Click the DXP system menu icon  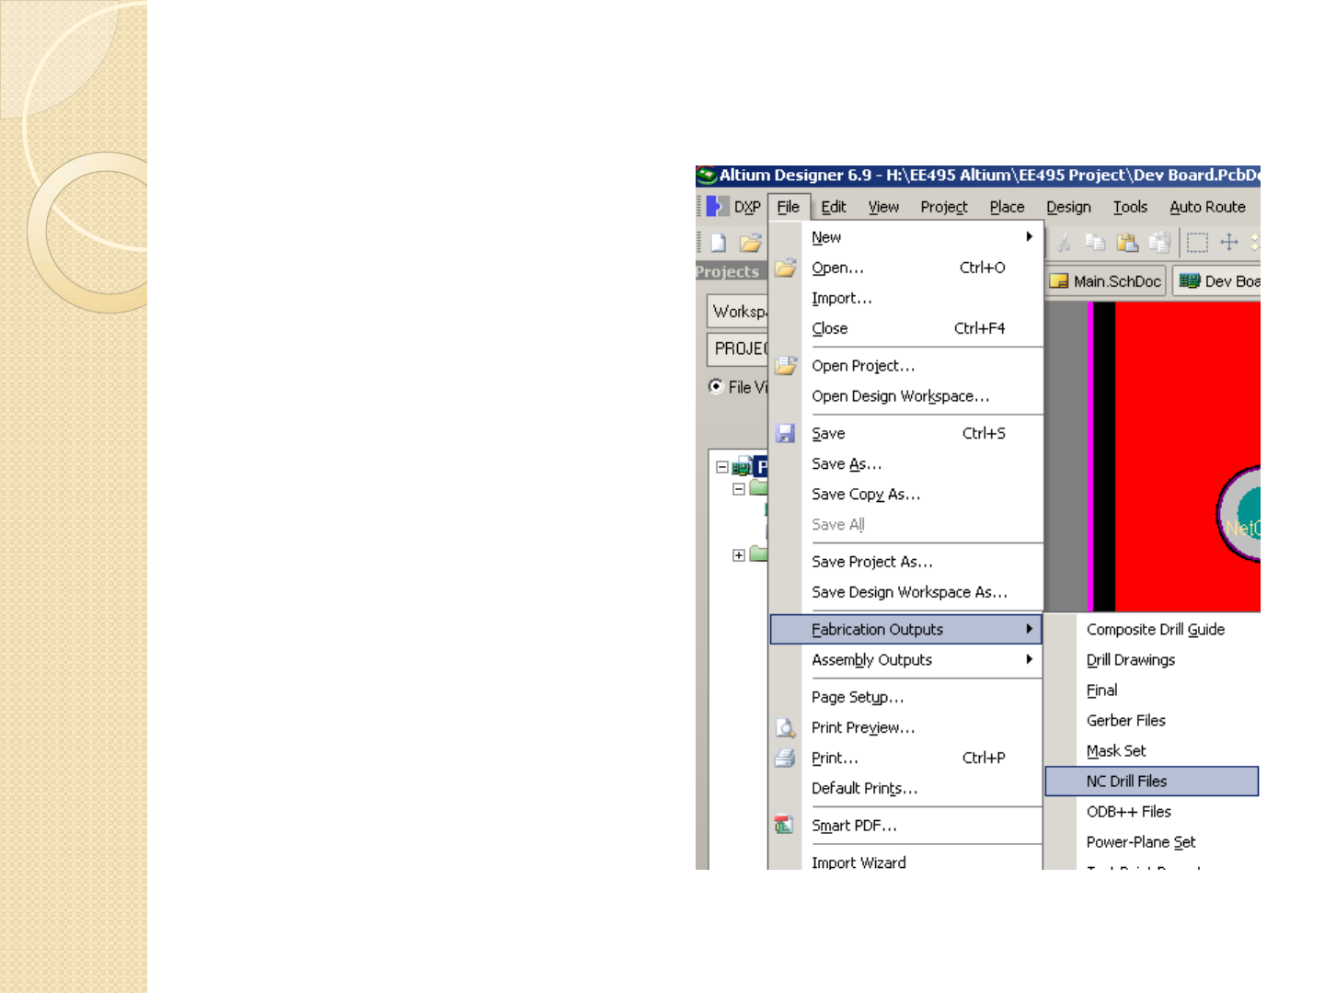717,207
